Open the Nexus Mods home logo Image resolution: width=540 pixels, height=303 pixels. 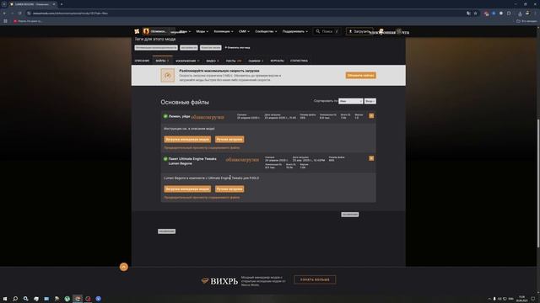[137, 31]
